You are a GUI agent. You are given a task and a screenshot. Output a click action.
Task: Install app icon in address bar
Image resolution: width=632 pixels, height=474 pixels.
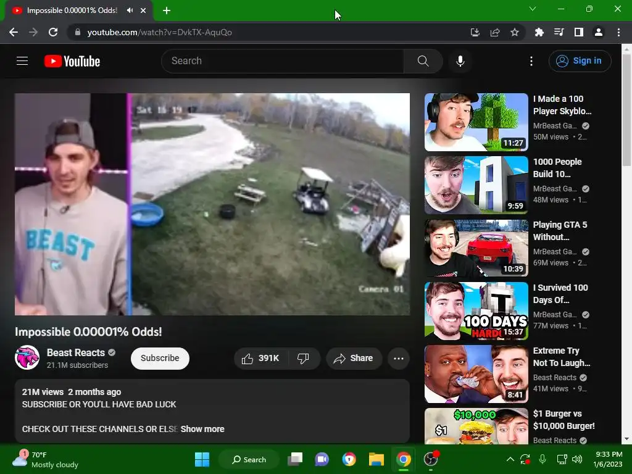coord(475,32)
